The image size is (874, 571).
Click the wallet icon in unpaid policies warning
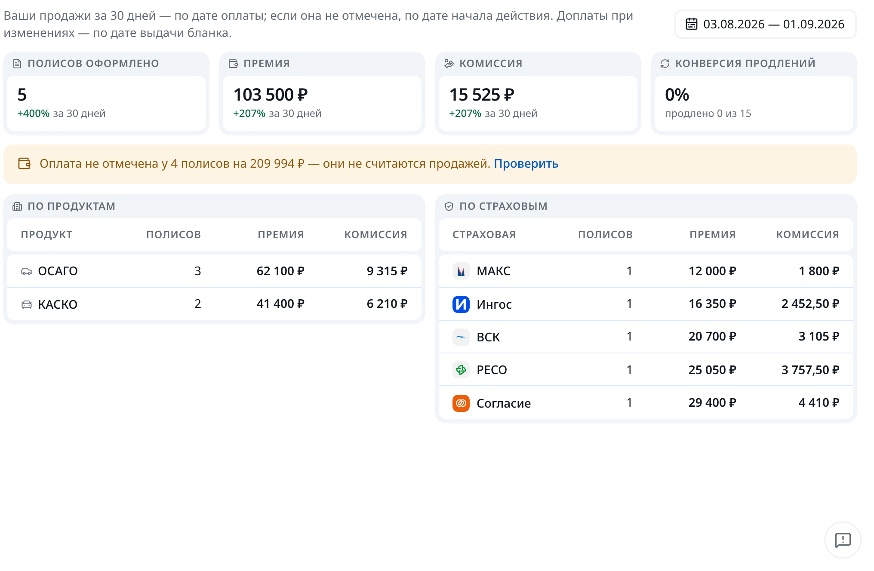coord(24,163)
